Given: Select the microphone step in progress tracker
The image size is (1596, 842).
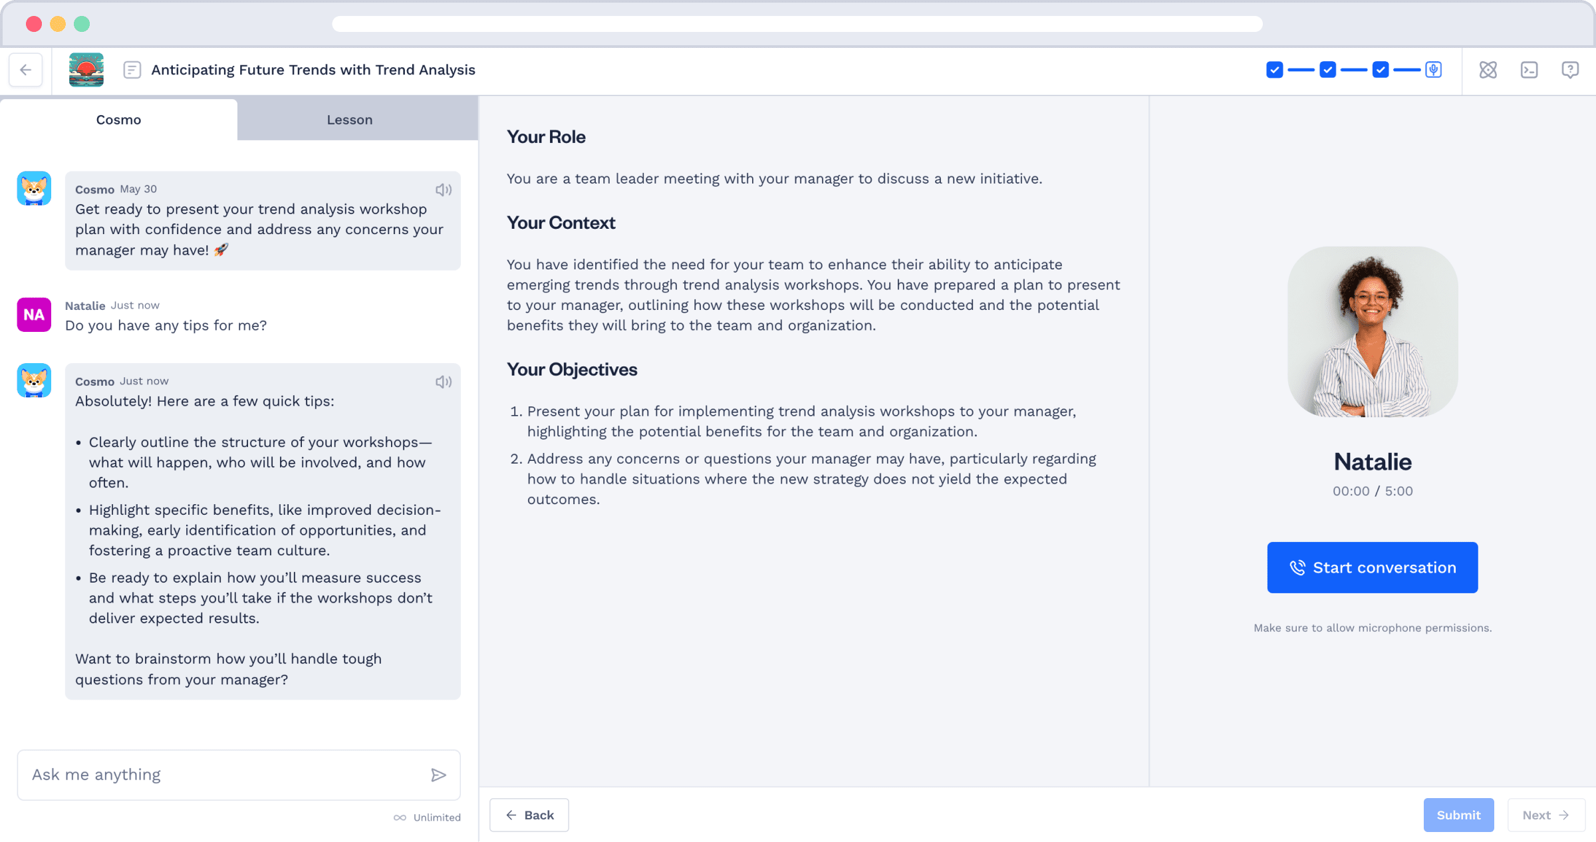Looking at the screenshot, I should coord(1434,70).
